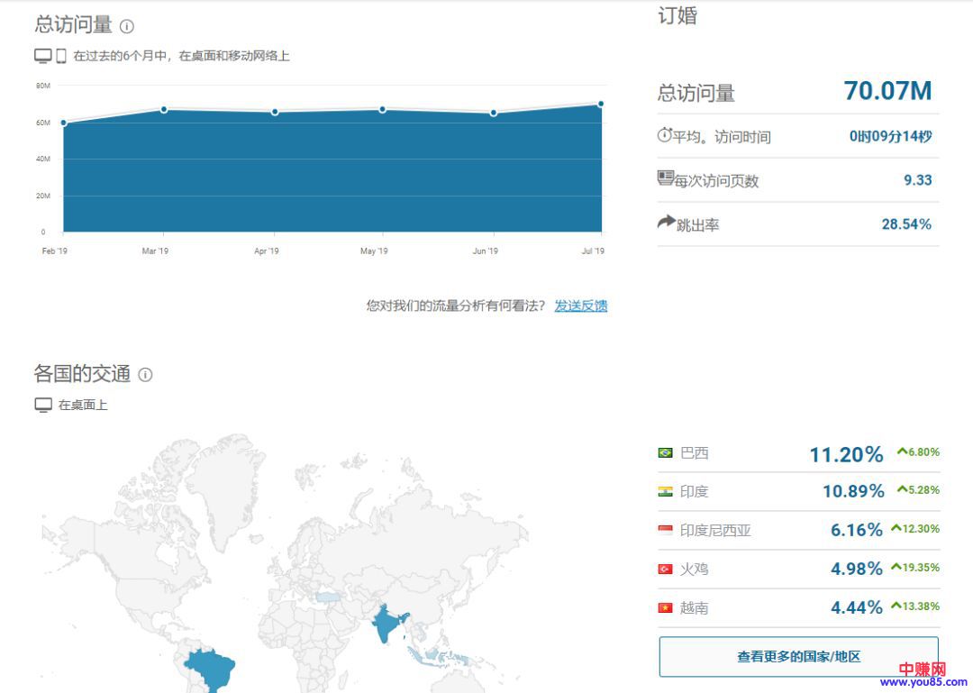Viewport: 973px width, 693px height.
Task: Click the desktop icon next to 在桌面上
Action: 43,406
